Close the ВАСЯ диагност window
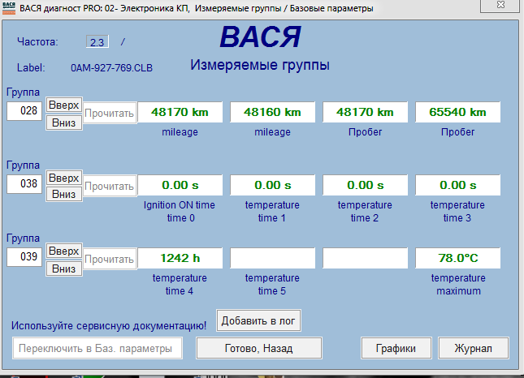Viewport: 524px width, 378px height. (x=500, y=5)
